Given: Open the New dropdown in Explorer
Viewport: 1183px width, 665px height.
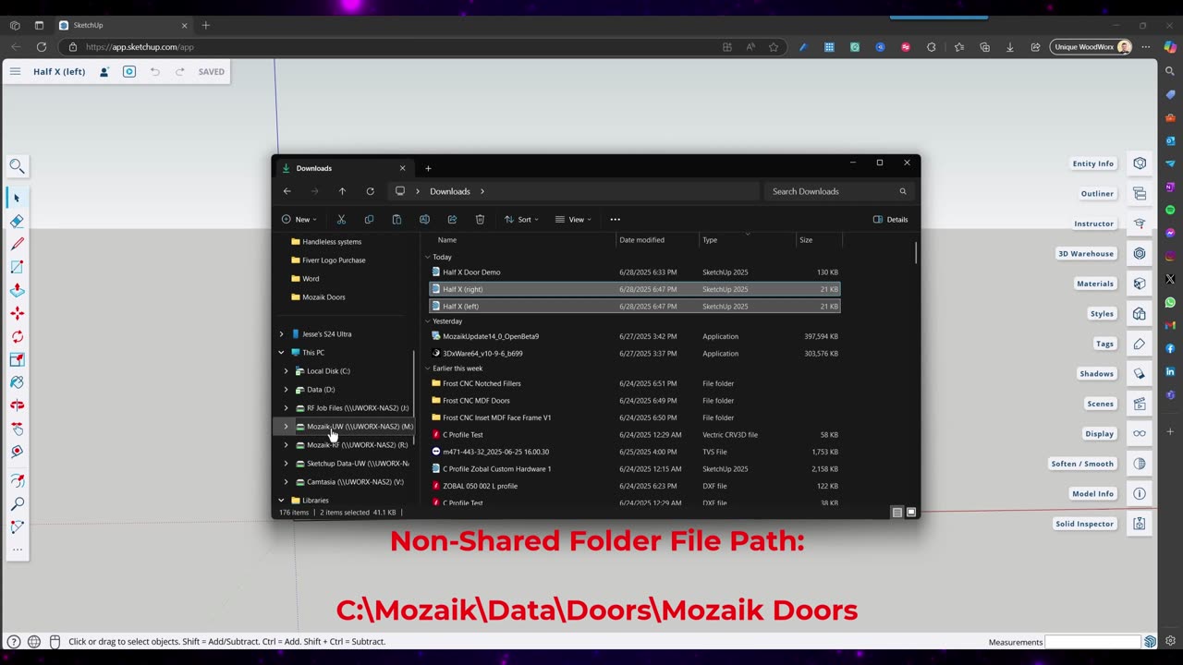Looking at the screenshot, I should (299, 219).
